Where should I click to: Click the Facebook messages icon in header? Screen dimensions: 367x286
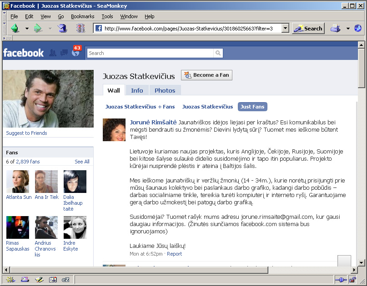64,53
